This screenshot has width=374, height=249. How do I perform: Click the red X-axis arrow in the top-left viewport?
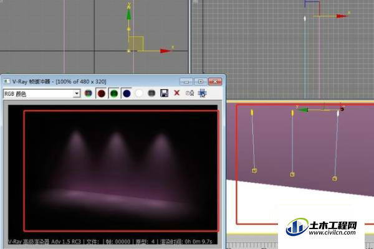165,51
